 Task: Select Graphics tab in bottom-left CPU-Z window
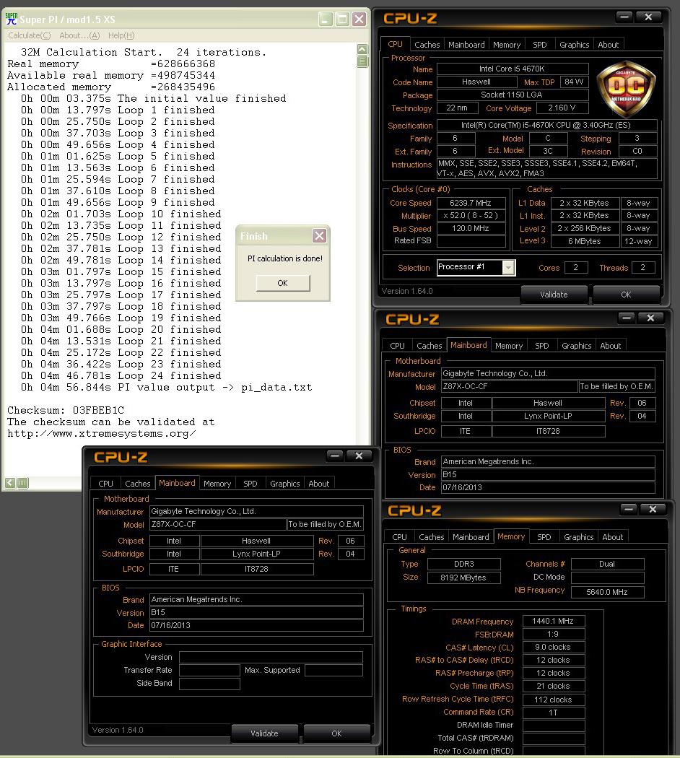pyautogui.click(x=284, y=484)
